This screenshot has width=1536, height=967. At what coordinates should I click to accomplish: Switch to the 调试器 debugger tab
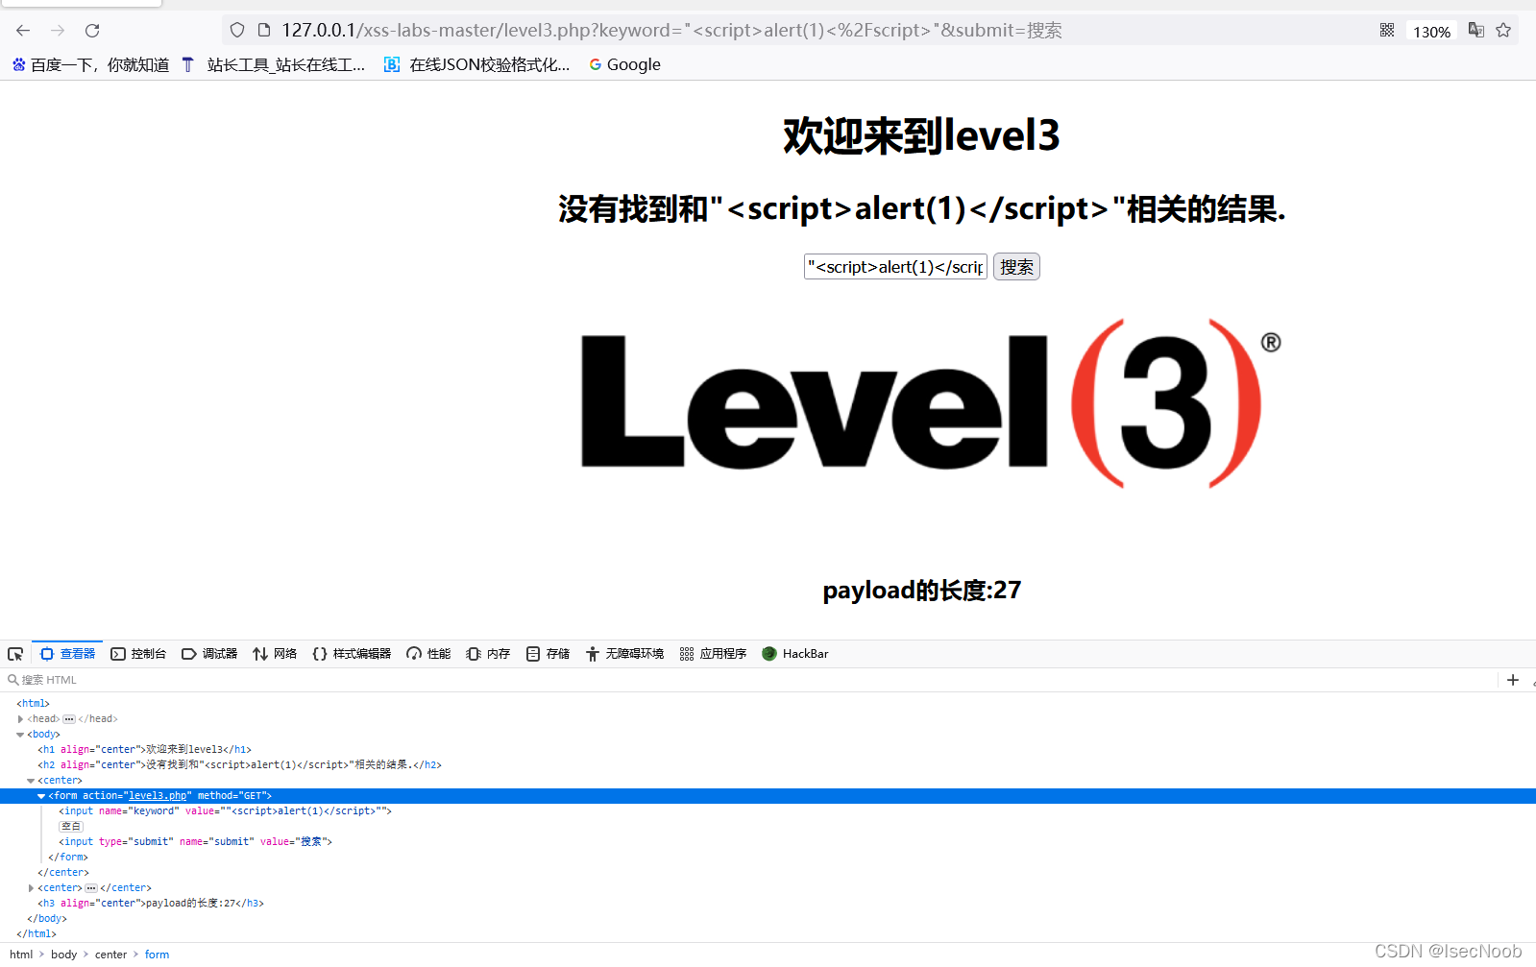pos(209,654)
